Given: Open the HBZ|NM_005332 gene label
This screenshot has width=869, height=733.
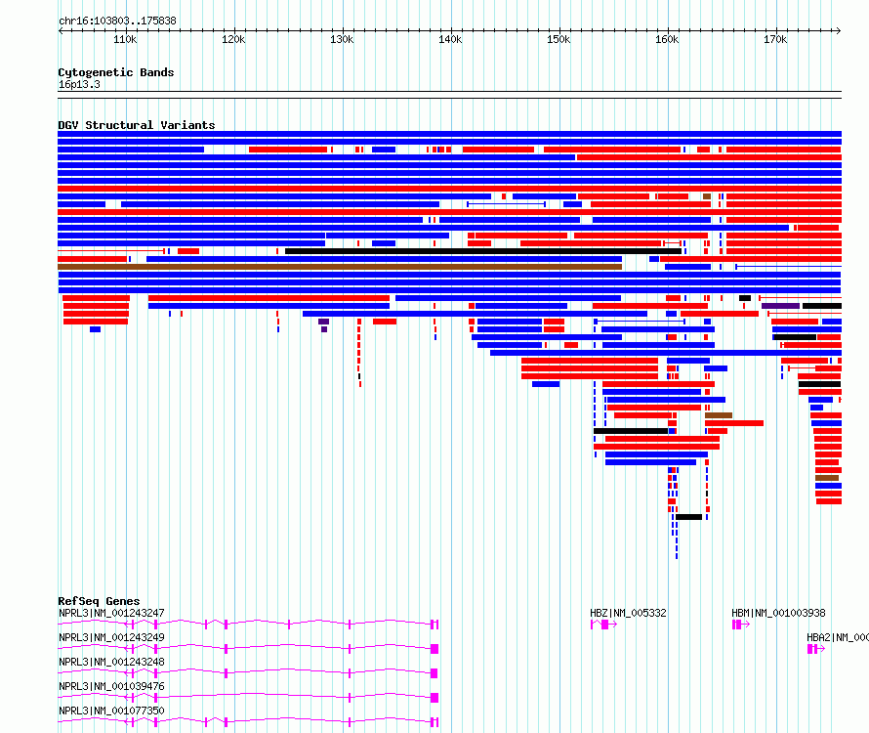Looking at the screenshot, I should pos(628,613).
